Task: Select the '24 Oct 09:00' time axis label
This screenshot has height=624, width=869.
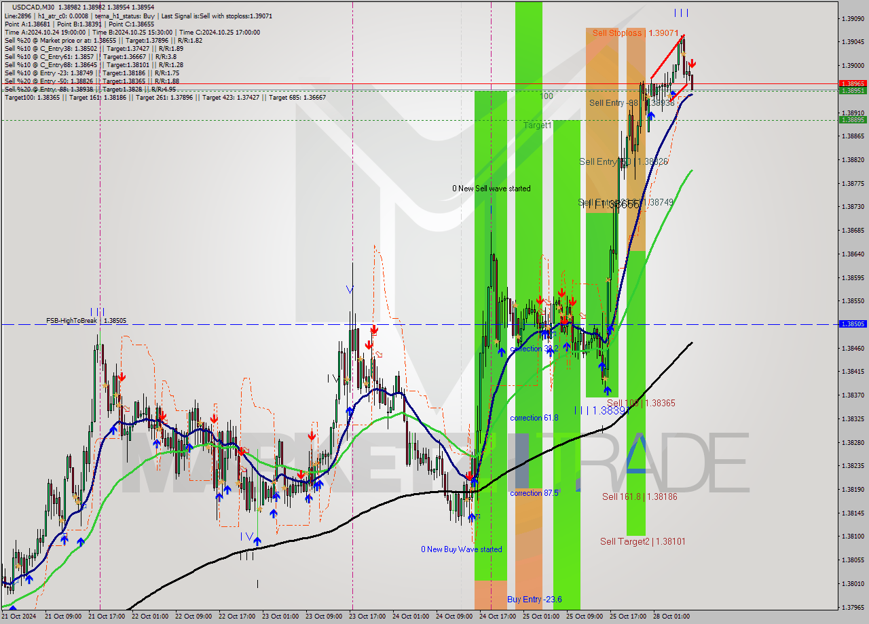Action: (x=454, y=617)
